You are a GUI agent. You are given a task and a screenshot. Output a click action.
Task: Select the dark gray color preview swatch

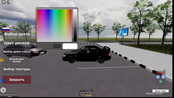[x=57, y=46]
